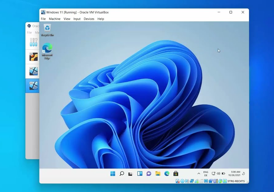
Task: Expand the hidden system tray icons chevron
Action: [x=199, y=174]
